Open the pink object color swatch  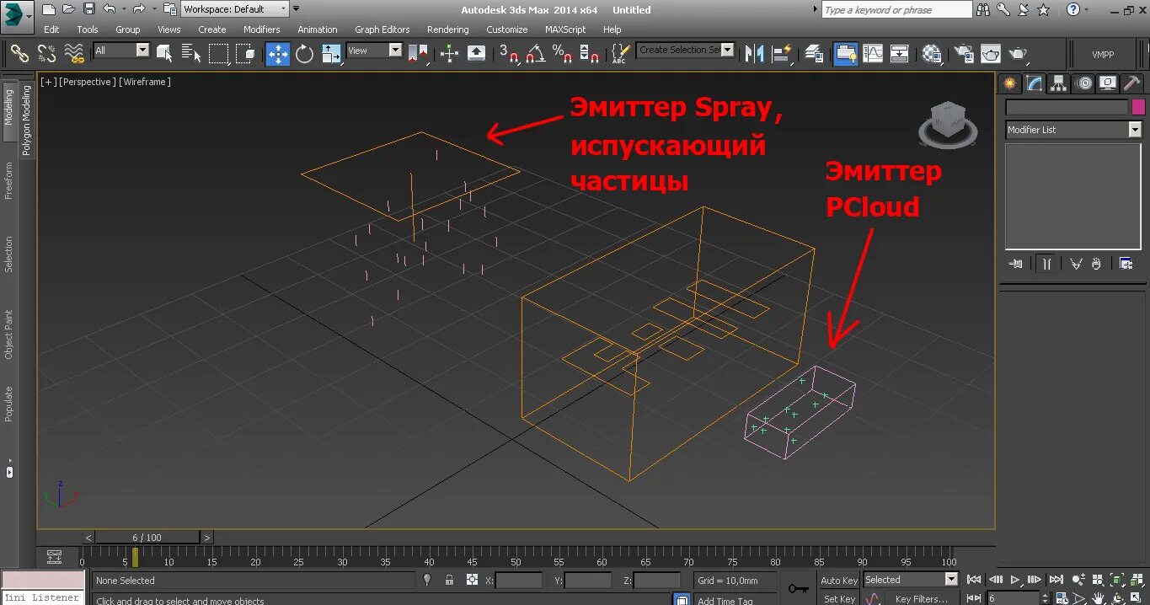click(1139, 106)
